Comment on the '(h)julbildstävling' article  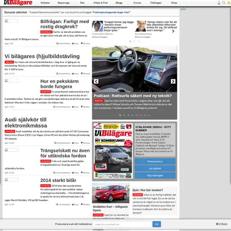click(63, 73)
